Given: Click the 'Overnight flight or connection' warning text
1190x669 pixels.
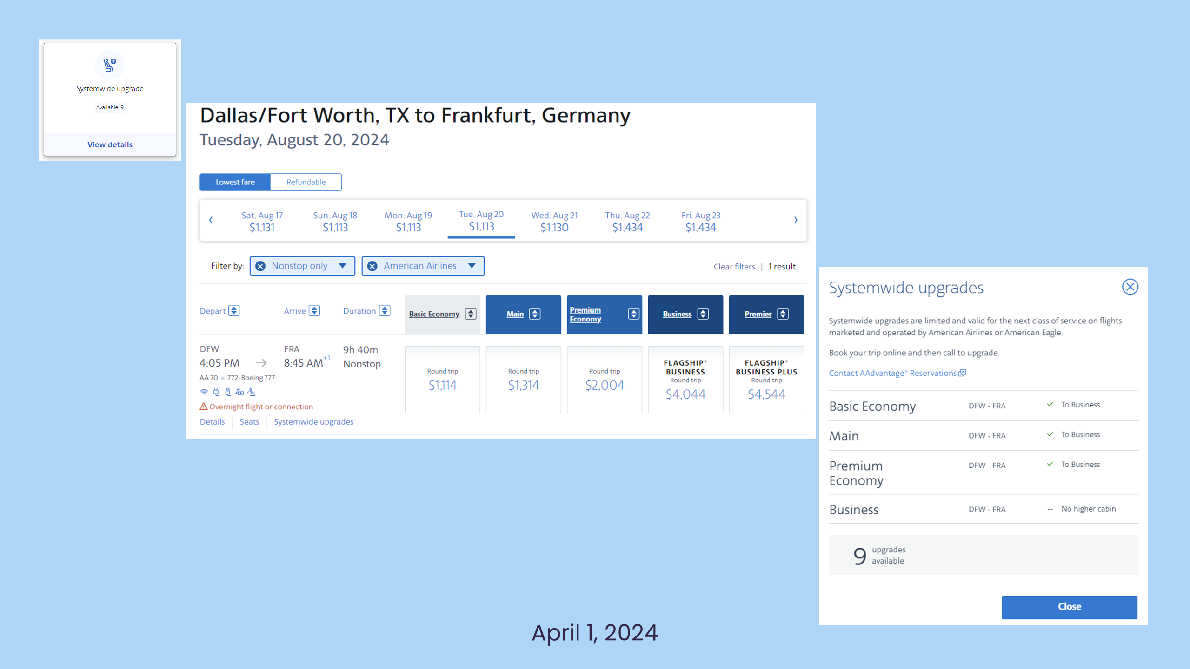Looking at the screenshot, I should click(261, 407).
